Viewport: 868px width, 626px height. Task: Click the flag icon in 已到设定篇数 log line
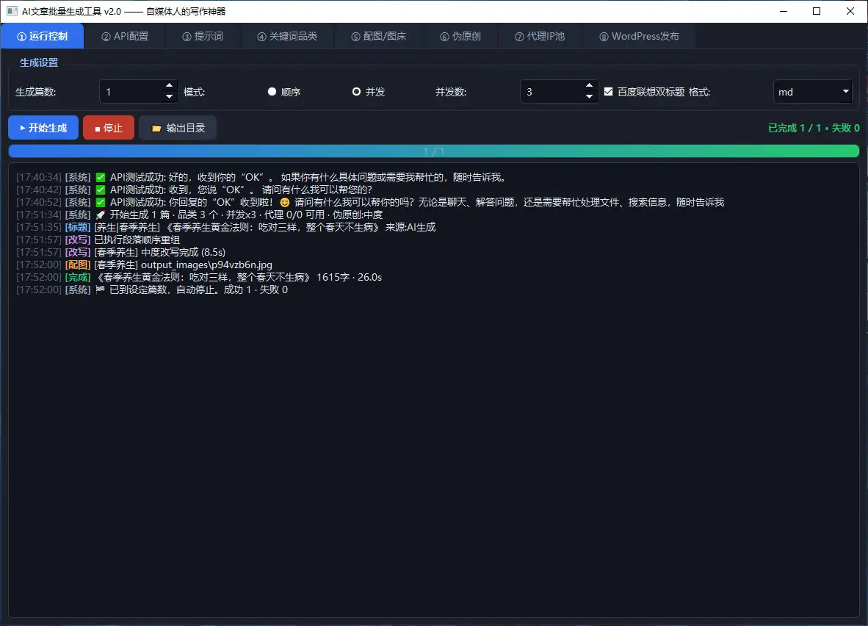100,289
